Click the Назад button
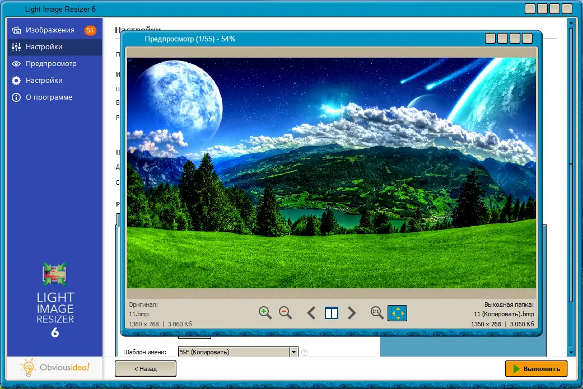This screenshot has height=389, width=583. pos(145,368)
